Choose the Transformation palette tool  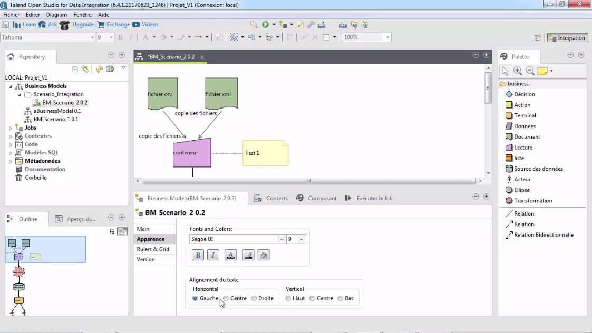(533, 201)
